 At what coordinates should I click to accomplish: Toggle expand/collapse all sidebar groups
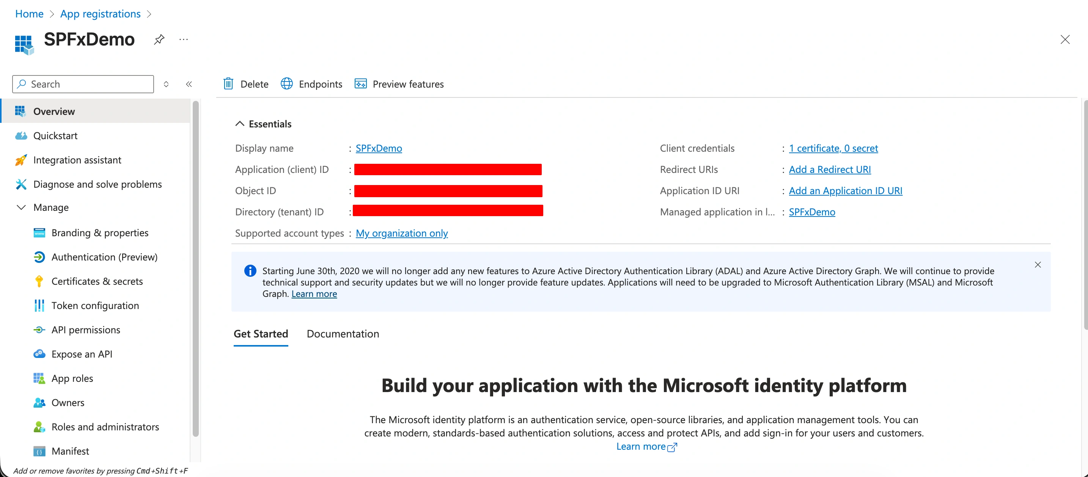point(166,84)
